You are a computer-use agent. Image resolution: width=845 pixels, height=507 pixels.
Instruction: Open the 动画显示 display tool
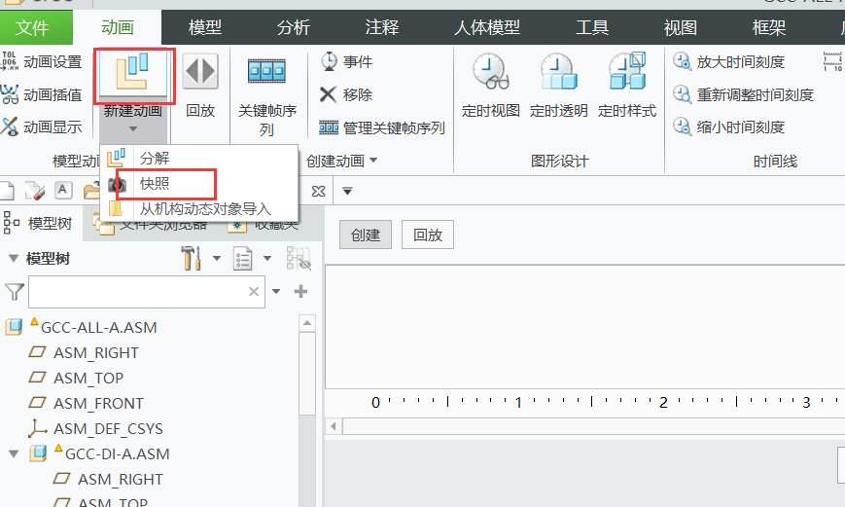tap(42, 127)
